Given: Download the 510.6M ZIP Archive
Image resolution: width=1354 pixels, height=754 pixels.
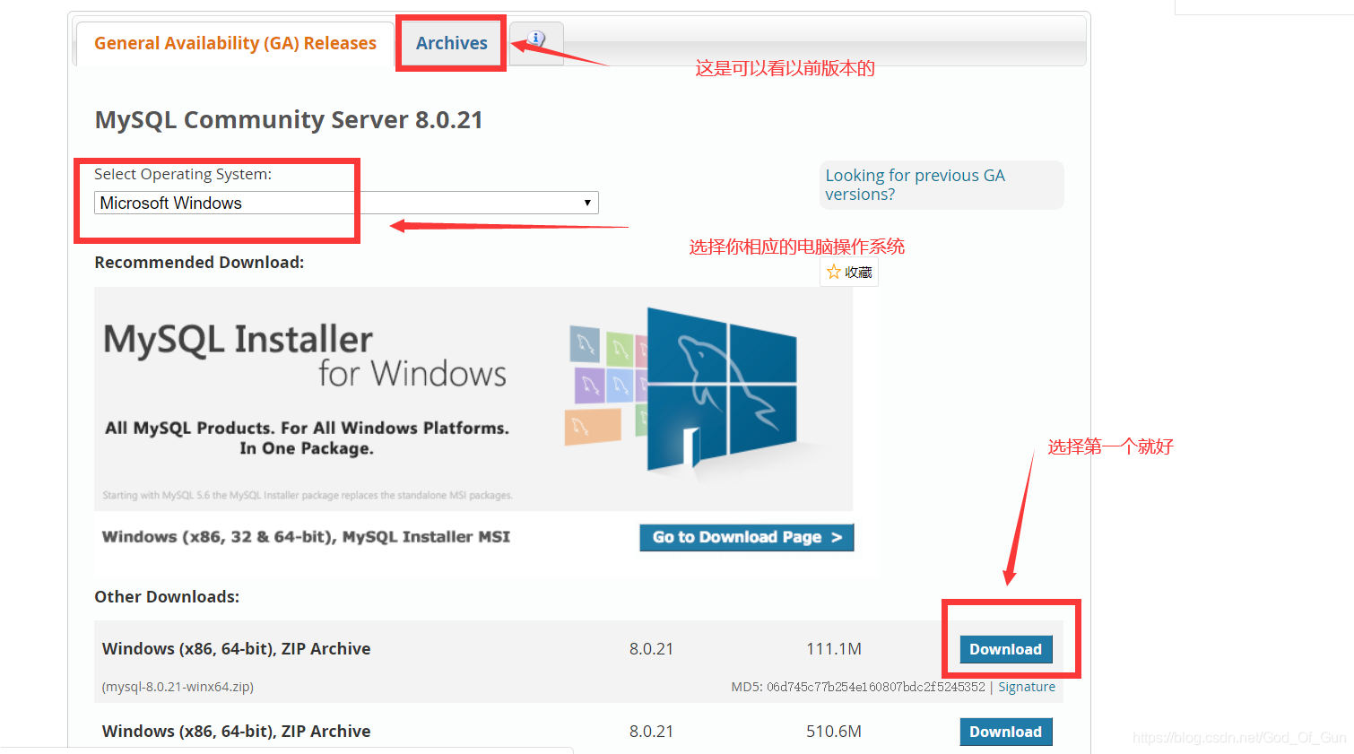Looking at the screenshot, I should point(1005,732).
